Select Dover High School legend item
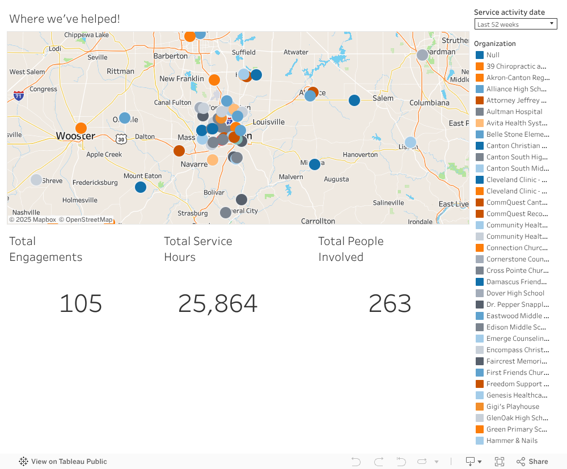 point(515,293)
